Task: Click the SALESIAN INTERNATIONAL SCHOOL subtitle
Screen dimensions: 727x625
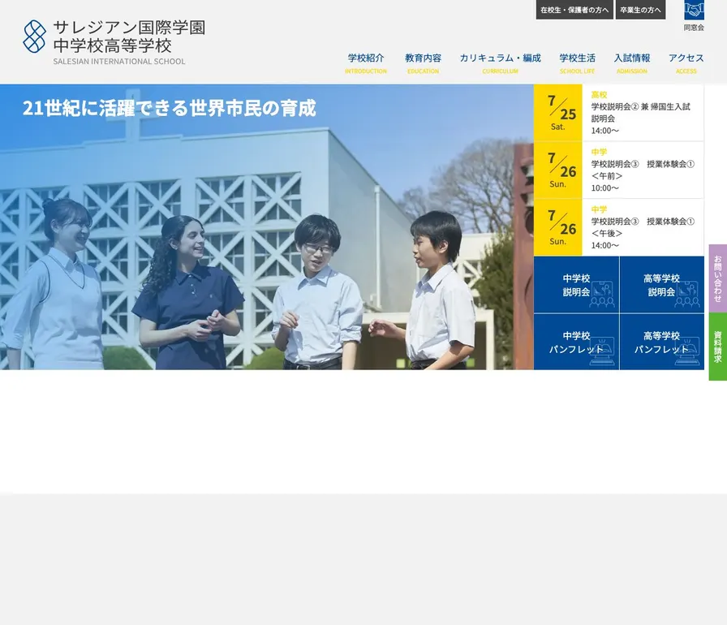Action: 119,61
